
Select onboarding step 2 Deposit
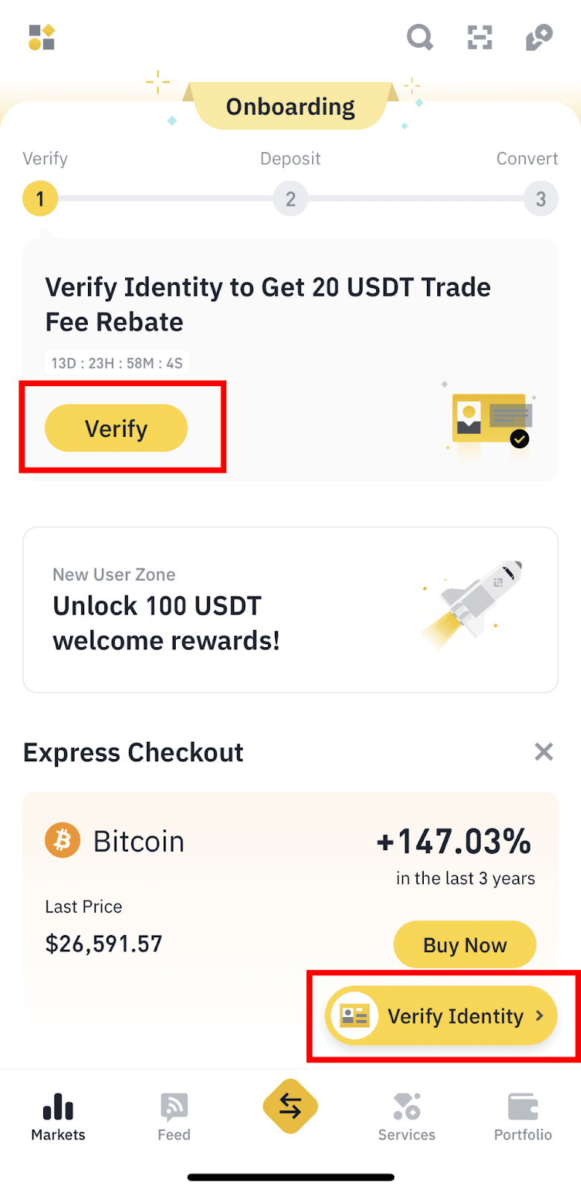(x=290, y=198)
